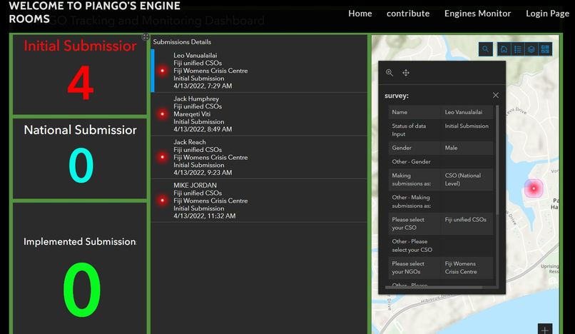Viewport: 575px width, 334px height.
Task: Click the '4/13/2022, 8:49 AM' timestamp
Action: [x=203, y=129]
